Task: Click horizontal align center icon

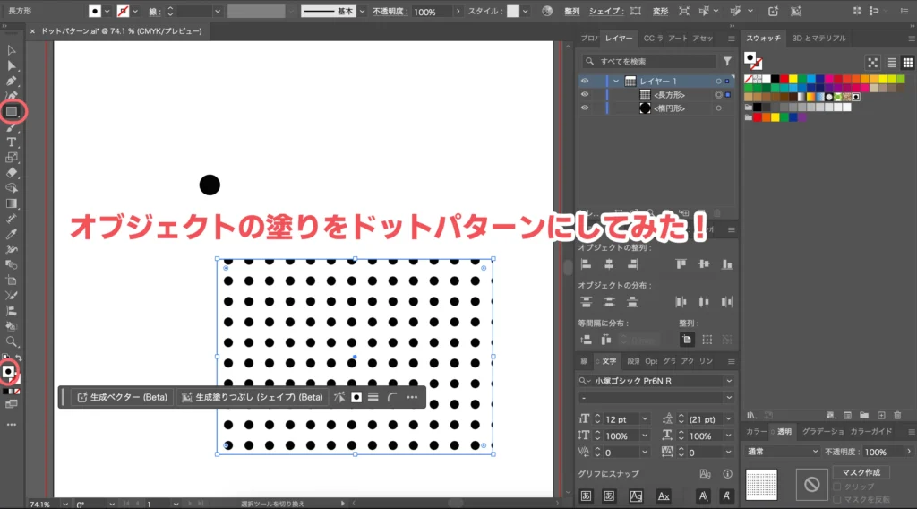Action: pyautogui.click(x=609, y=264)
